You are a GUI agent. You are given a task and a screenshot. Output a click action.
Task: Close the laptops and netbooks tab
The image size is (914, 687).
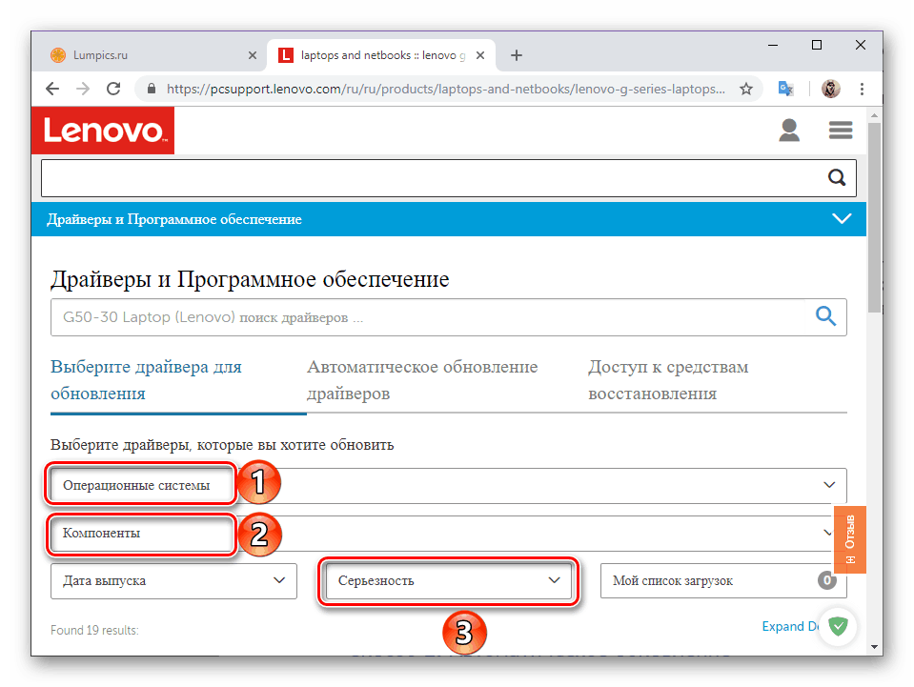[480, 55]
